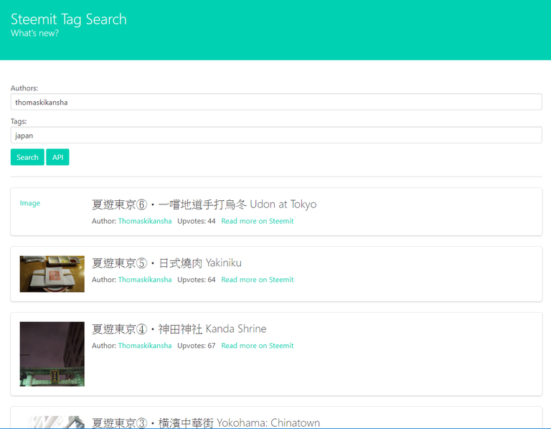Screen dimensions: 551x429
Task: Click the Yokohama Chinatown post thumbnail
Action: [x=52, y=423]
